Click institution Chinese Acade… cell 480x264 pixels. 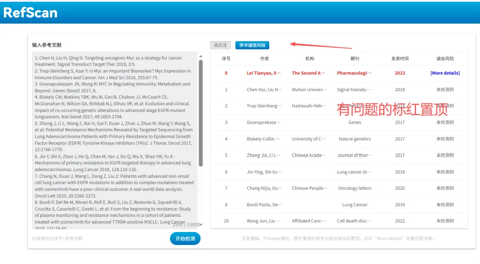tap(308, 155)
